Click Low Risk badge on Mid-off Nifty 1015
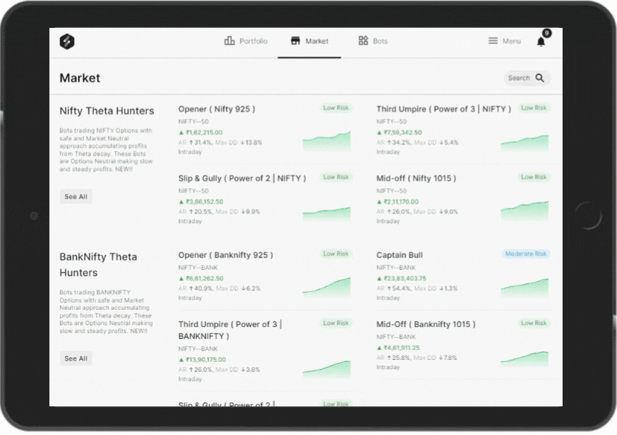 pos(533,177)
